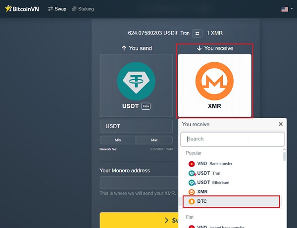Click the currency list scrollbar
The height and width of the screenshot is (228, 297).
click(284, 157)
